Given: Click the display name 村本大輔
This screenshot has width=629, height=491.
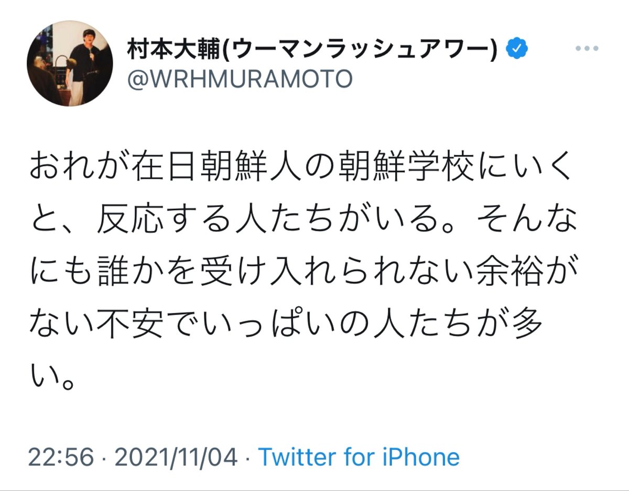Looking at the screenshot, I should [x=169, y=49].
